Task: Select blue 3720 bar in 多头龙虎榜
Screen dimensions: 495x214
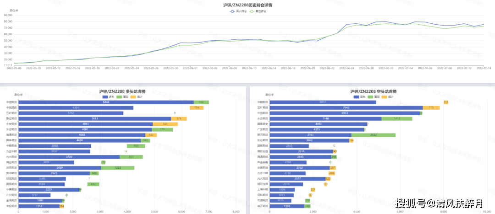Action: pos(69,157)
